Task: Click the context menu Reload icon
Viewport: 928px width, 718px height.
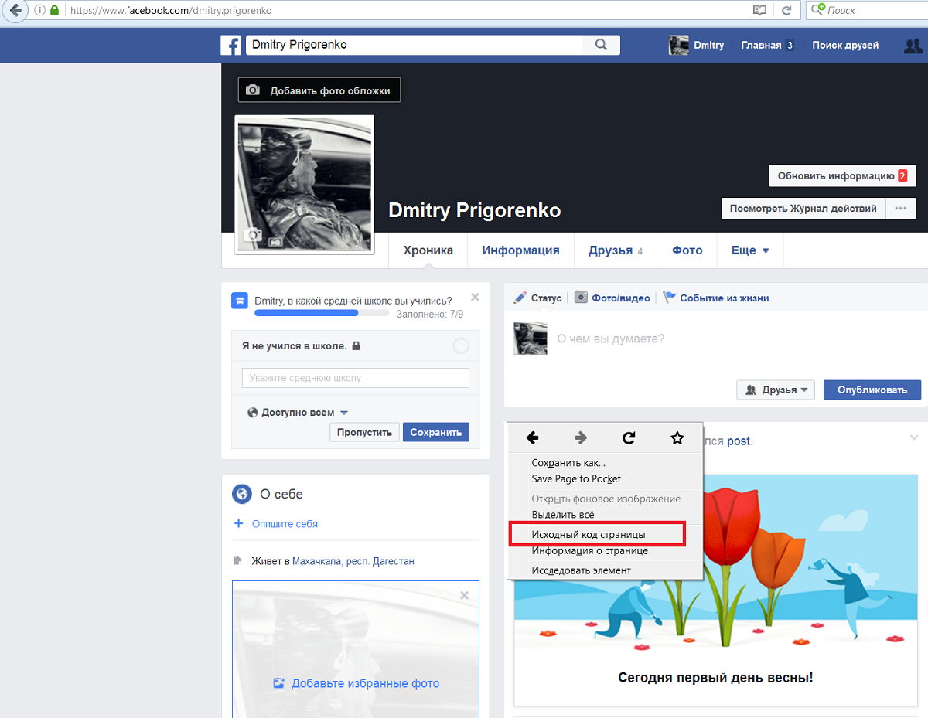Action: (x=629, y=438)
